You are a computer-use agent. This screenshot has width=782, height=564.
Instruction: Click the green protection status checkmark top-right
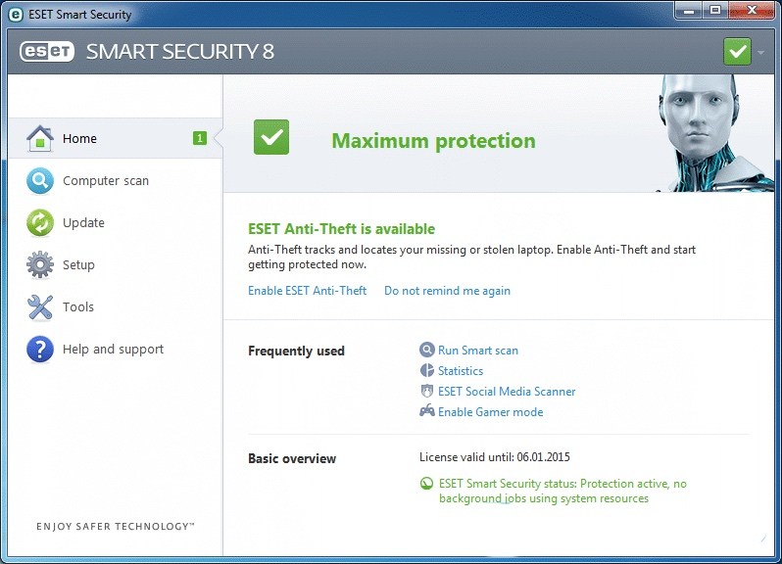coord(737,51)
